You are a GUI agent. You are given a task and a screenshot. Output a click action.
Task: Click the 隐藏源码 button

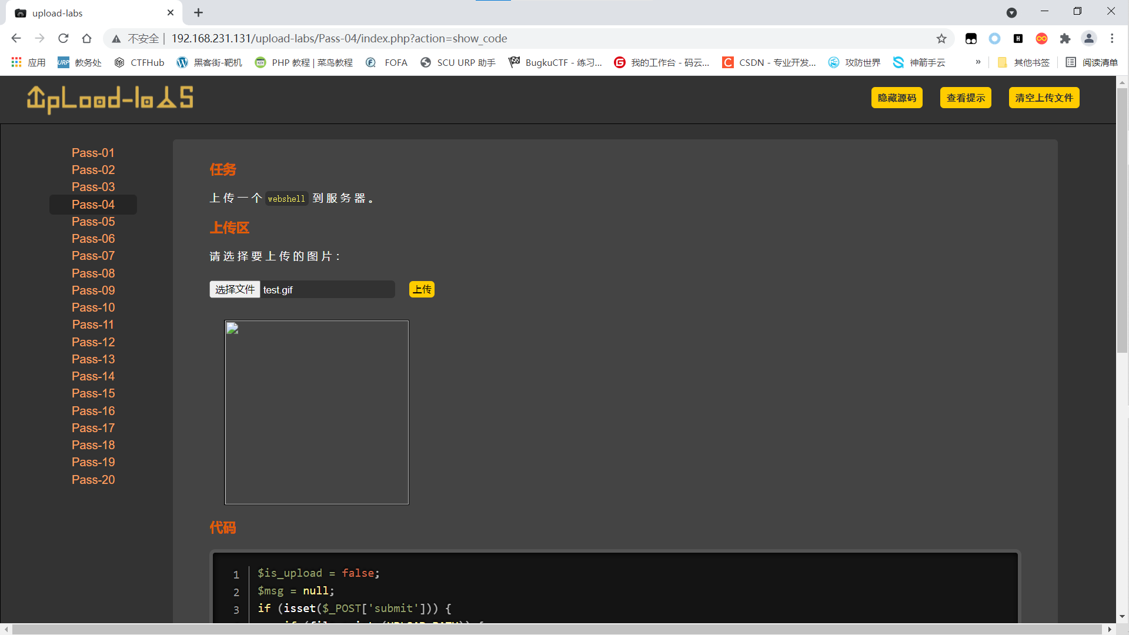897,98
